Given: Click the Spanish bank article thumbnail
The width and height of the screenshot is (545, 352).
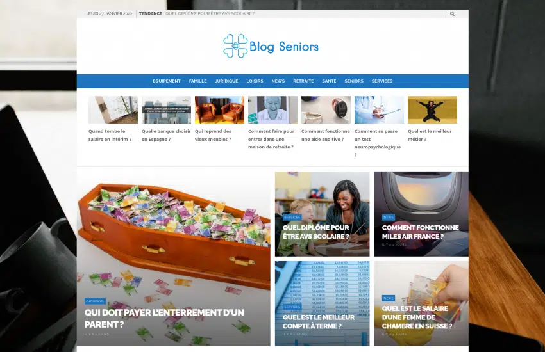Looking at the screenshot, I should 166,110.
